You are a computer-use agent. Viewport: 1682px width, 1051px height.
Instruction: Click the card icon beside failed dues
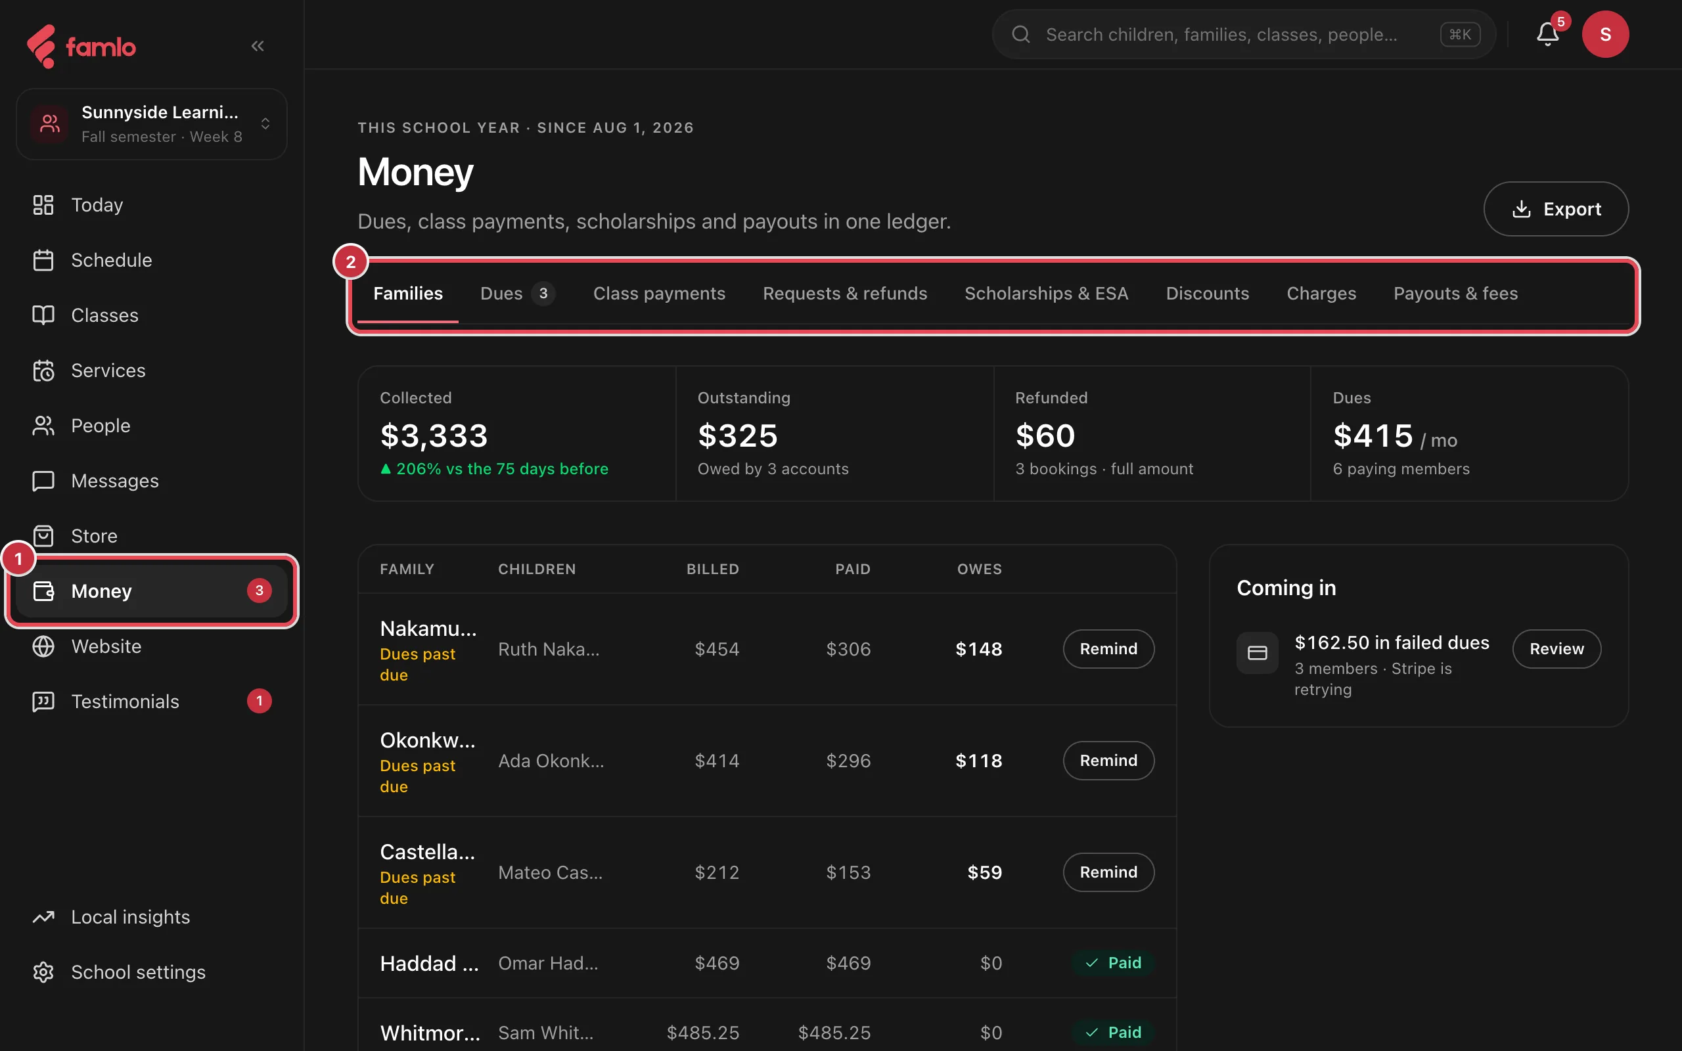[1257, 653]
